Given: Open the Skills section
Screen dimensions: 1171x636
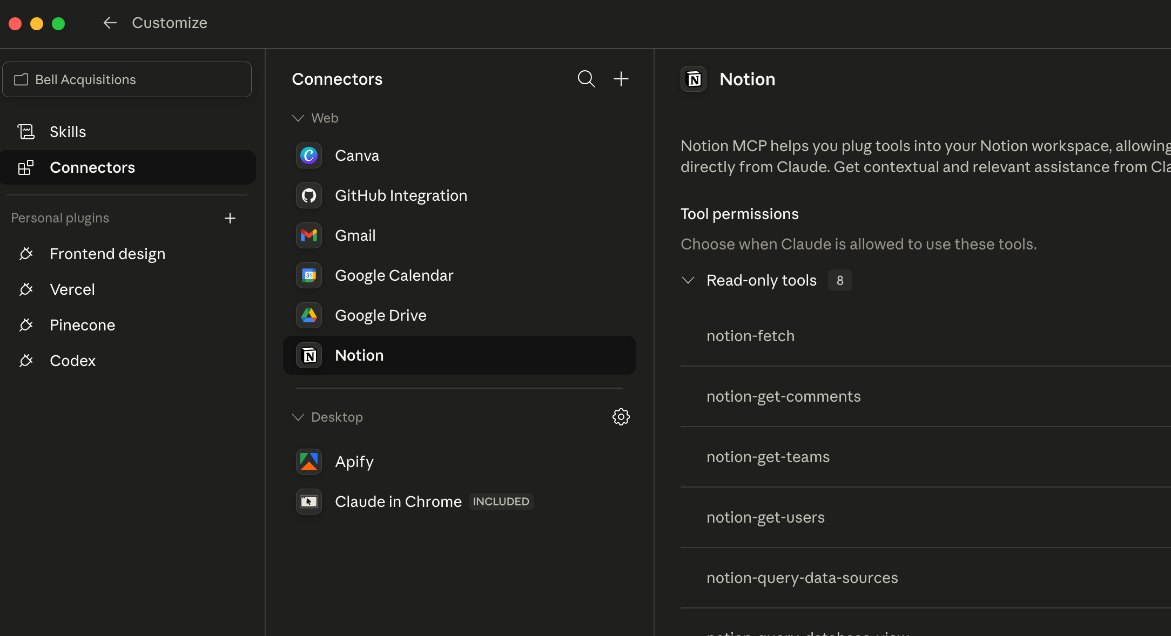Looking at the screenshot, I should [x=128, y=132].
